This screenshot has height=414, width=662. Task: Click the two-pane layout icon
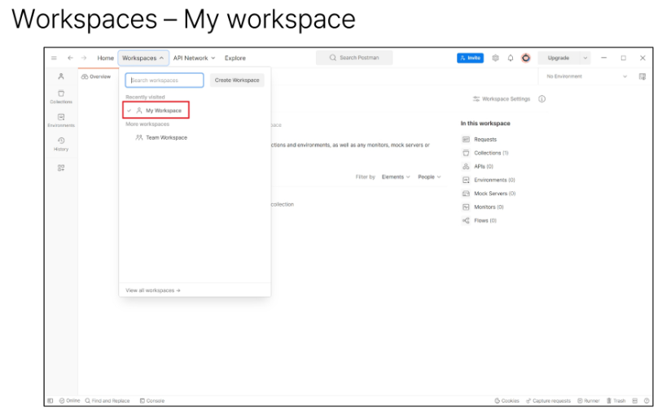(x=634, y=400)
